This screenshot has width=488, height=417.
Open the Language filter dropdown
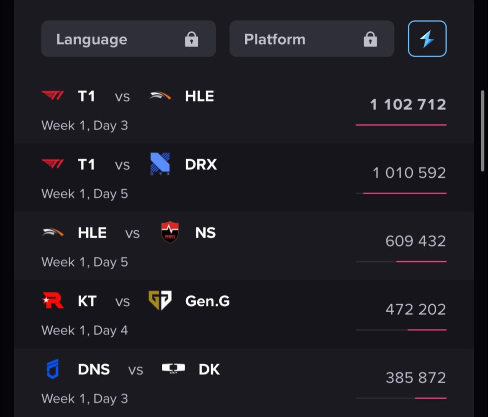click(128, 39)
